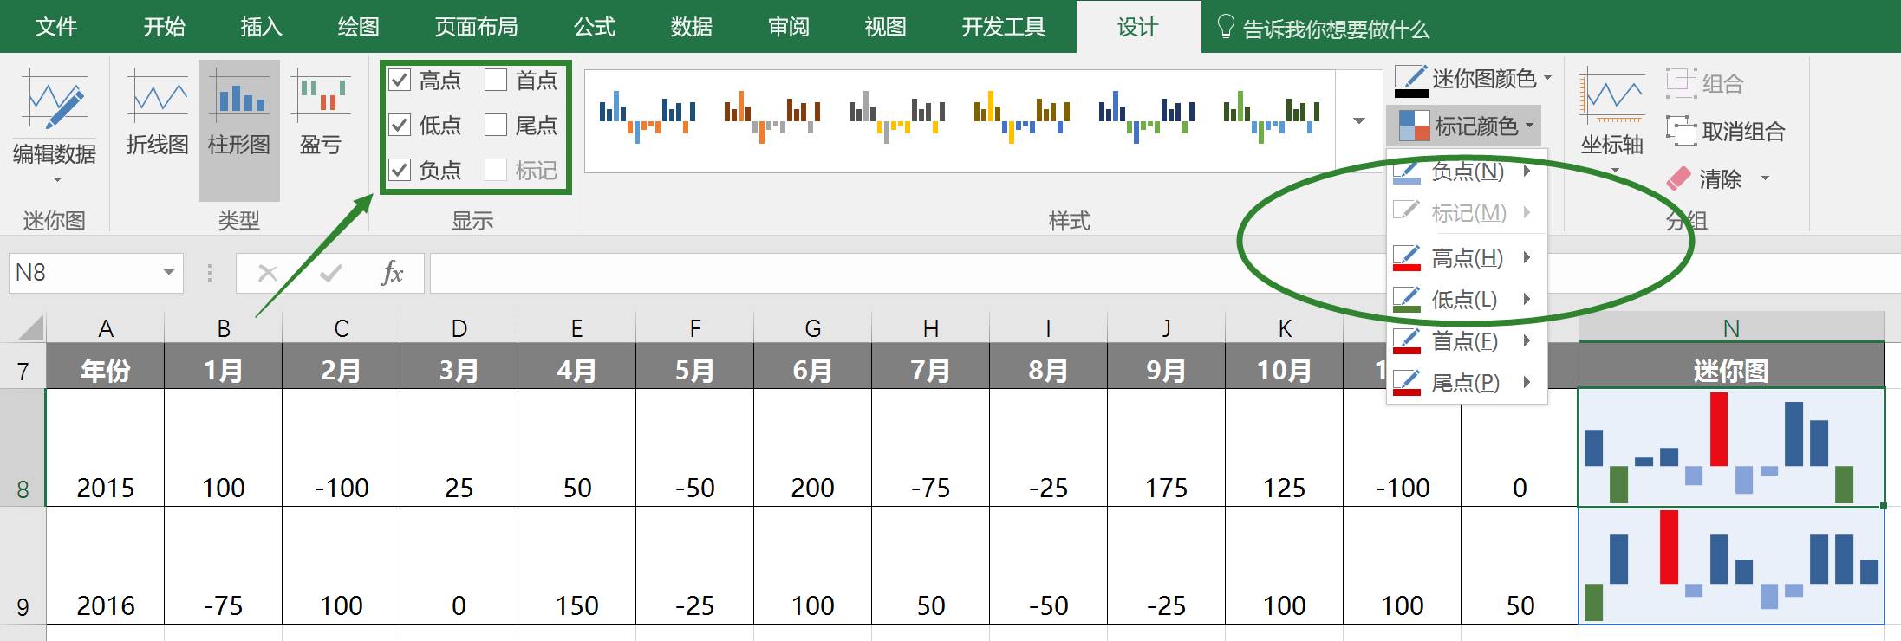Choose the blue-orange sparkline style thumbnail
The width and height of the screenshot is (1901, 641).
pos(647,116)
